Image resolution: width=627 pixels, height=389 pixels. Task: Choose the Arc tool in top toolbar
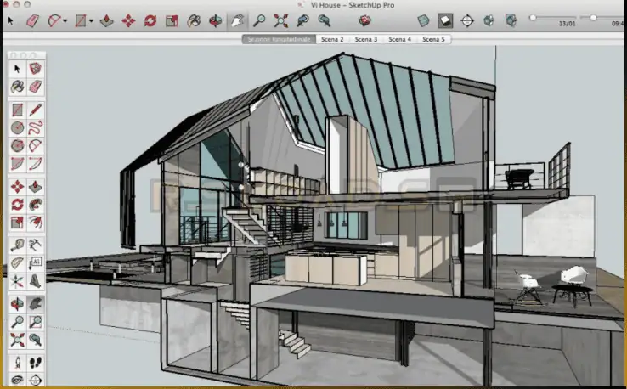pyautogui.click(x=54, y=20)
